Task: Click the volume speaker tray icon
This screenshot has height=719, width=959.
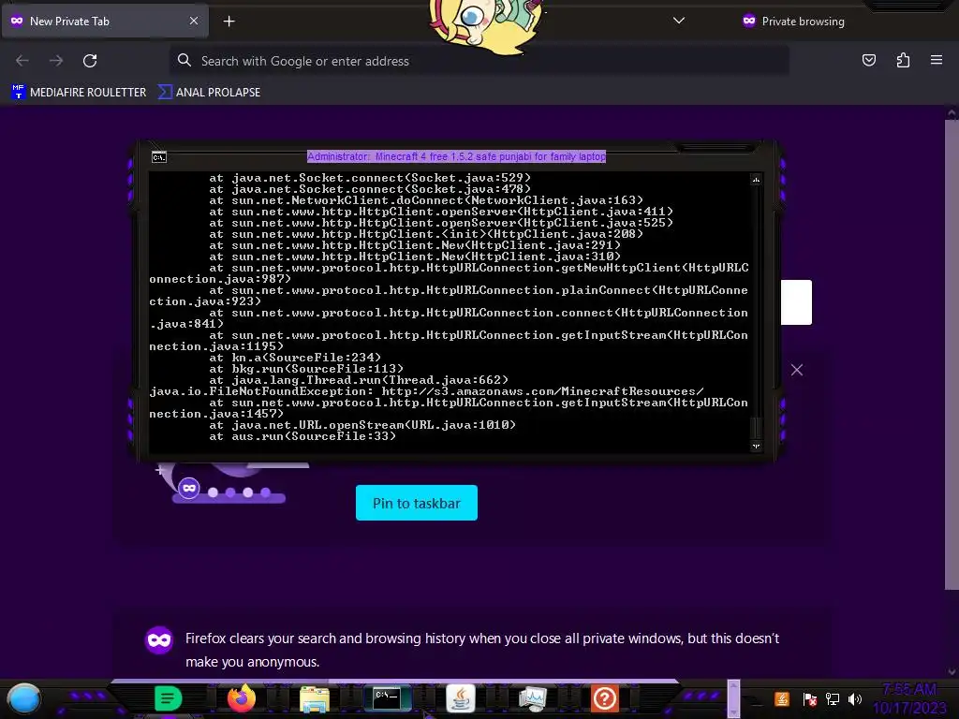Action: coord(855,698)
